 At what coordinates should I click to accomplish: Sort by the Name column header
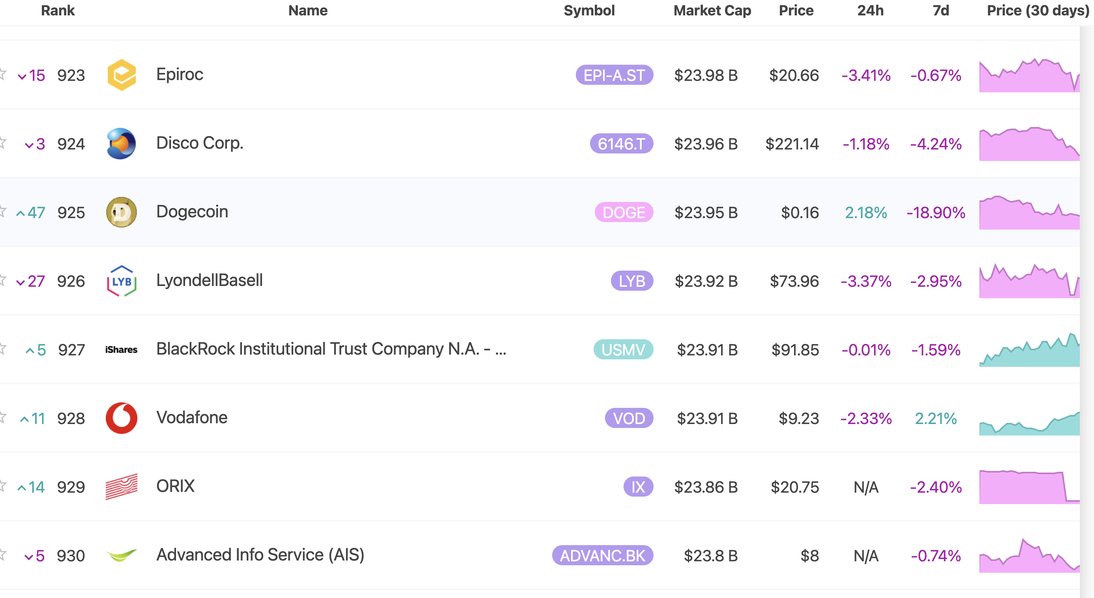coord(308,10)
